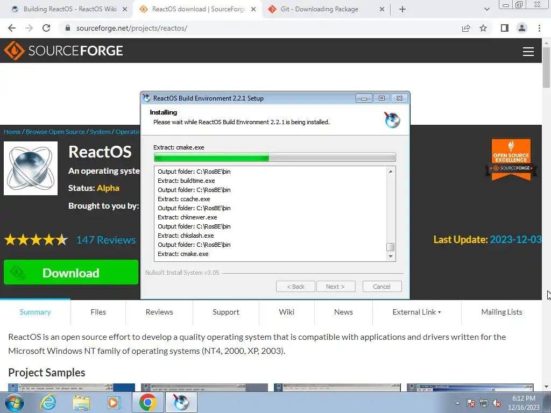Open the Wiki tab

(x=286, y=312)
